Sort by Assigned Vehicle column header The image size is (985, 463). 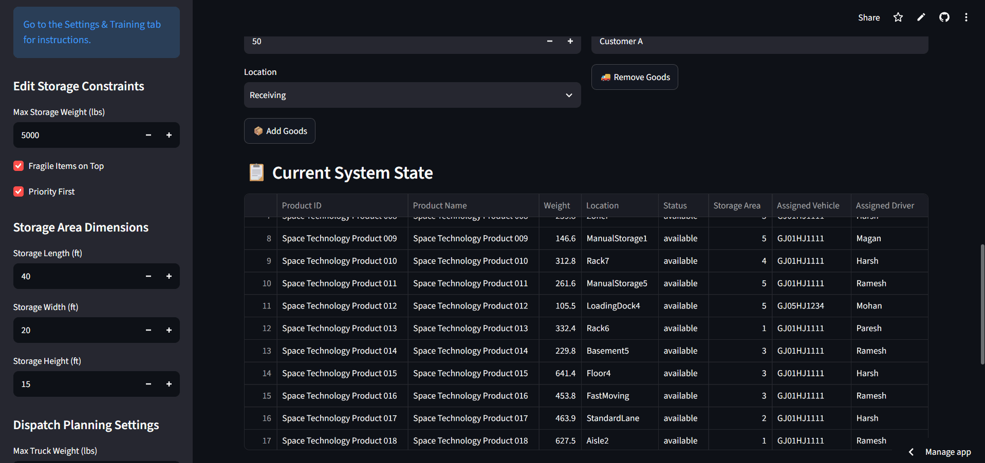pyautogui.click(x=811, y=205)
